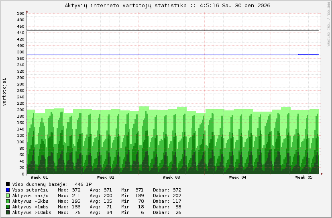Select the Week 02 axis label
The height and width of the screenshot is (218, 332).
tap(106, 177)
